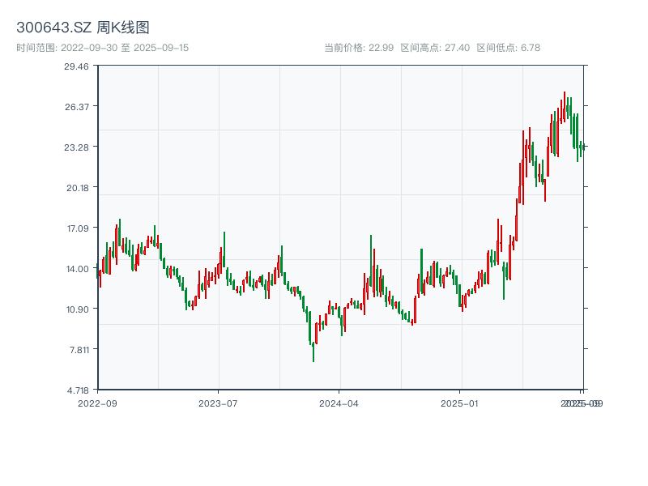Select the 2025-01 x-axis date marker
This screenshot has width=648, height=486.
tap(460, 403)
